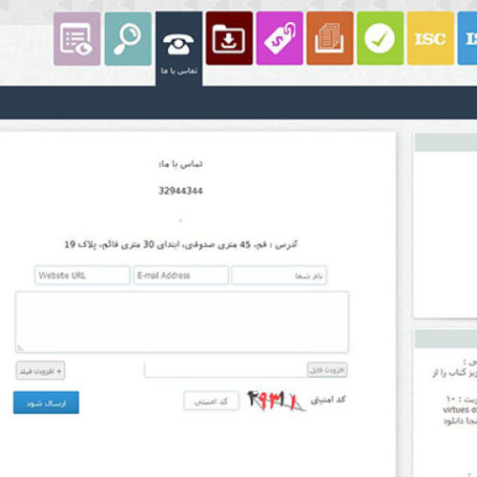Click the E-mail Address field
This screenshot has height=477, width=477.
180,275
